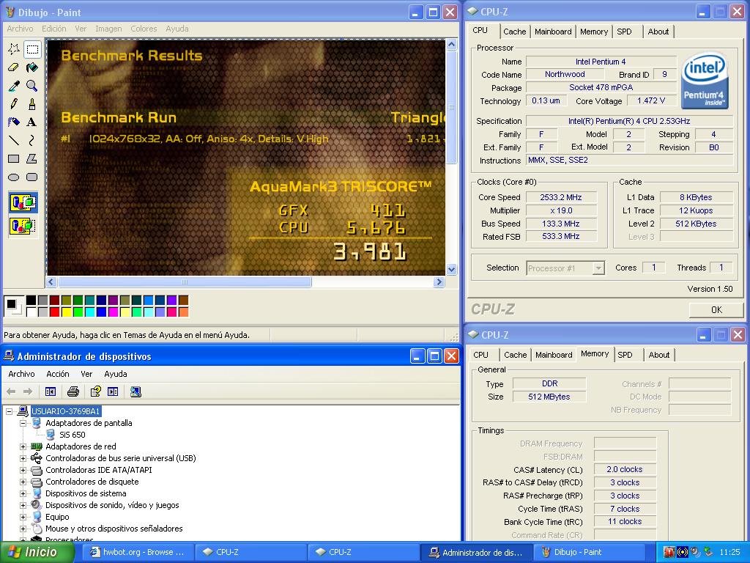Image resolution: width=750 pixels, height=563 pixels.
Task: Pick the yellow color swatch in Paint palette
Action: pos(67,312)
